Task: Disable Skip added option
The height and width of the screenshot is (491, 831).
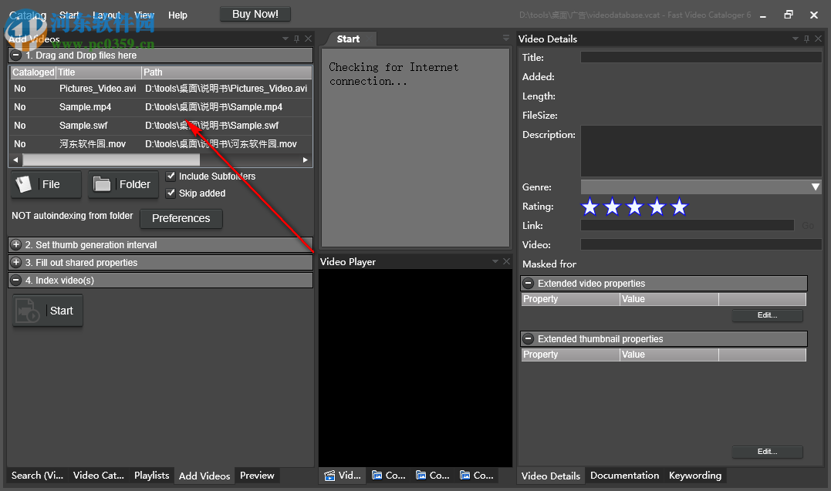Action: click(x=171, y=193)
